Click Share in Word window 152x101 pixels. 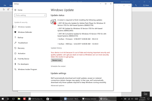(x=146, y=5)
